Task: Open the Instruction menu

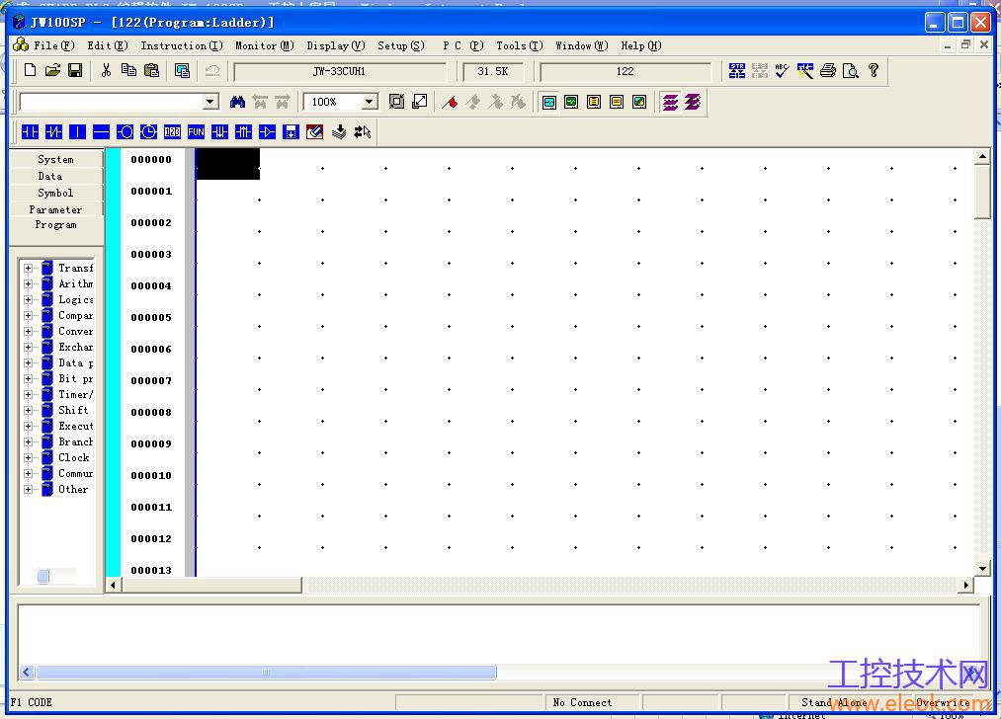Action: [181, 45]
